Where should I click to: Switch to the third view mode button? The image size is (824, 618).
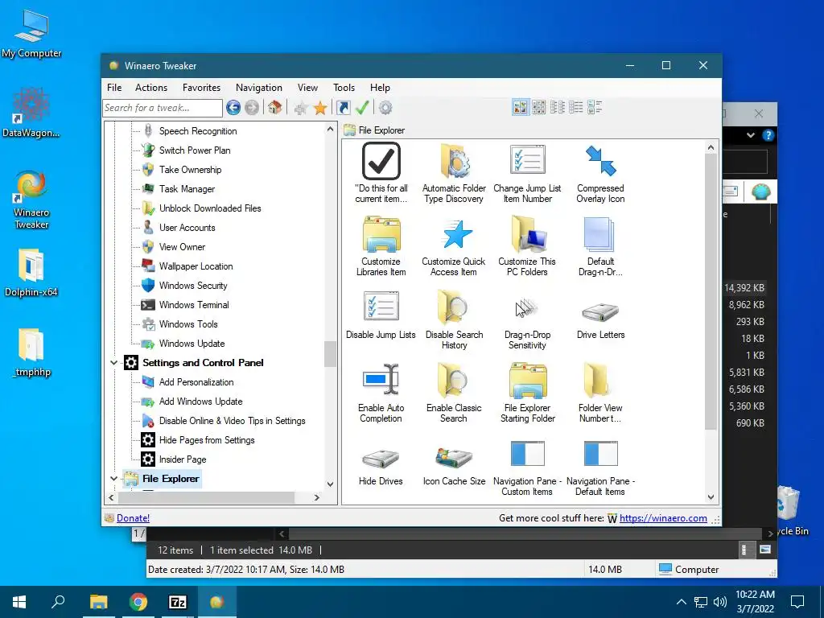558,107
